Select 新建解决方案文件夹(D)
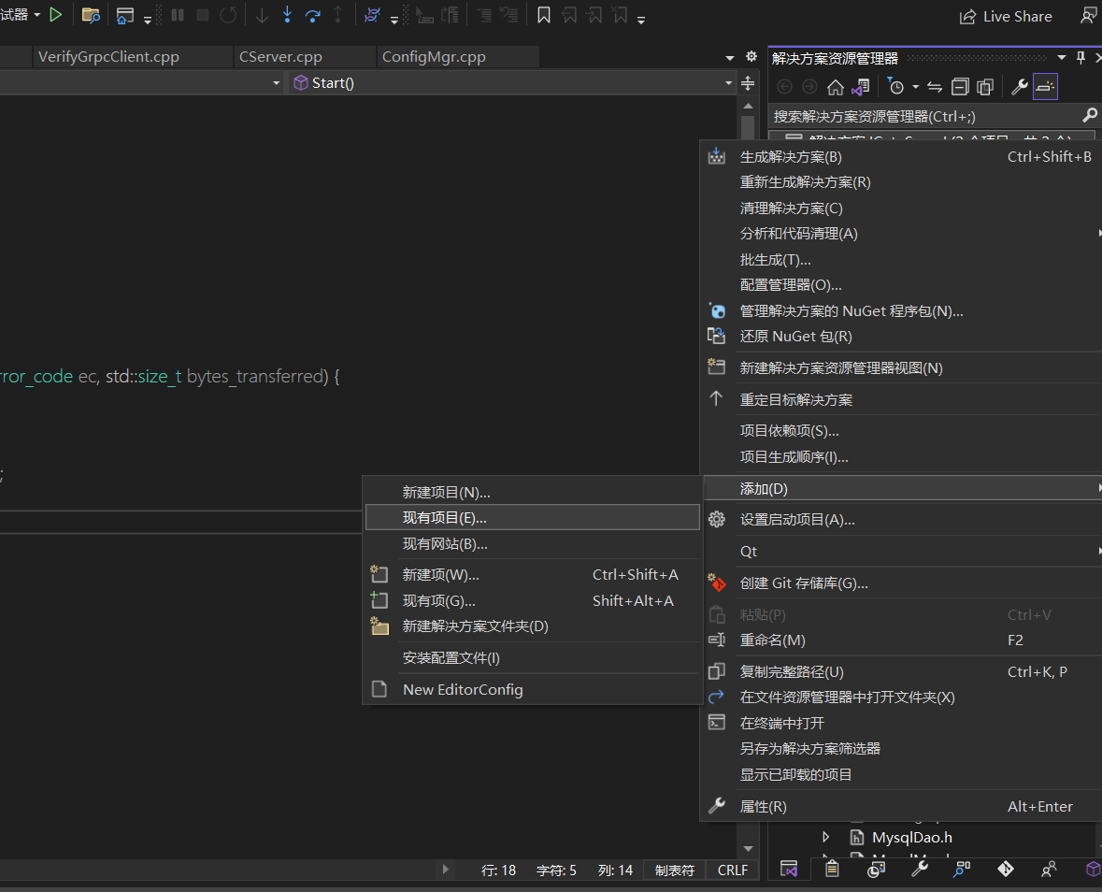1102x892 pixels. 533,626
